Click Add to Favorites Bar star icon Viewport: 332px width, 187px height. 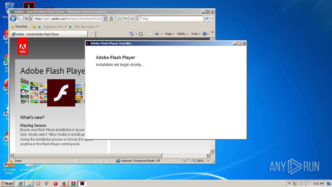[34, 26]
